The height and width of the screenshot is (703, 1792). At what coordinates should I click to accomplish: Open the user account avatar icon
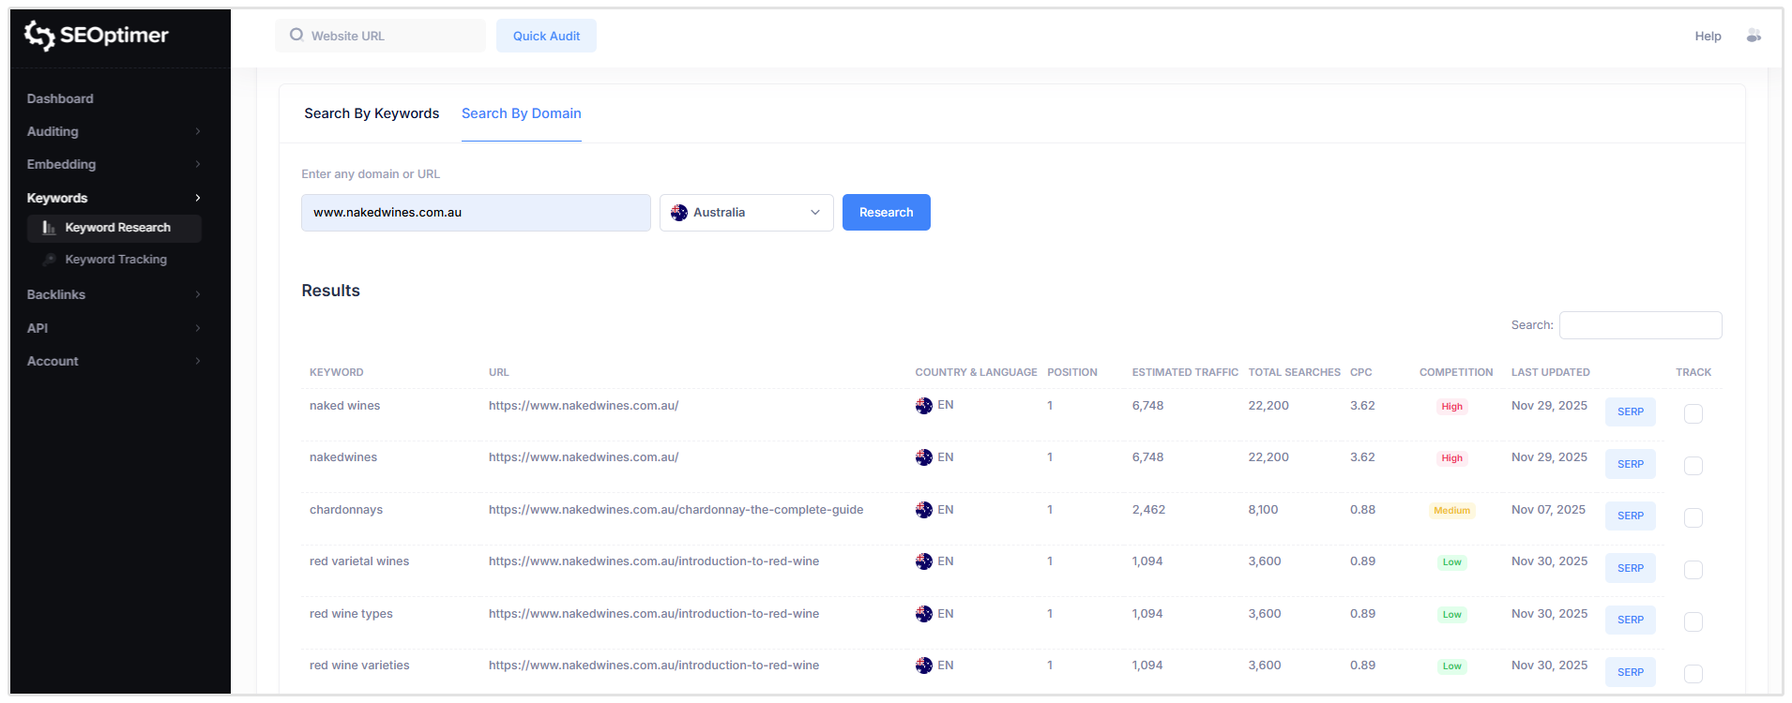[x=1753, y=36]
